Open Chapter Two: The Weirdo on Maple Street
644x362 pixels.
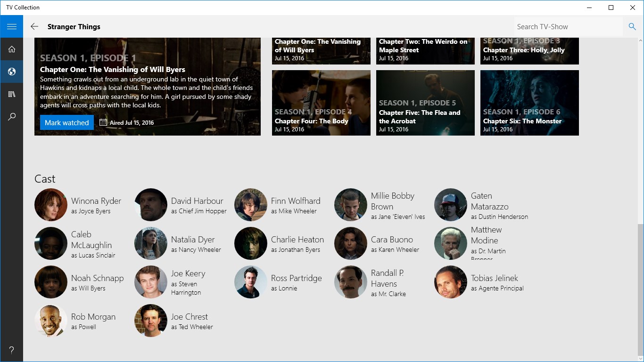pos(425,51)
